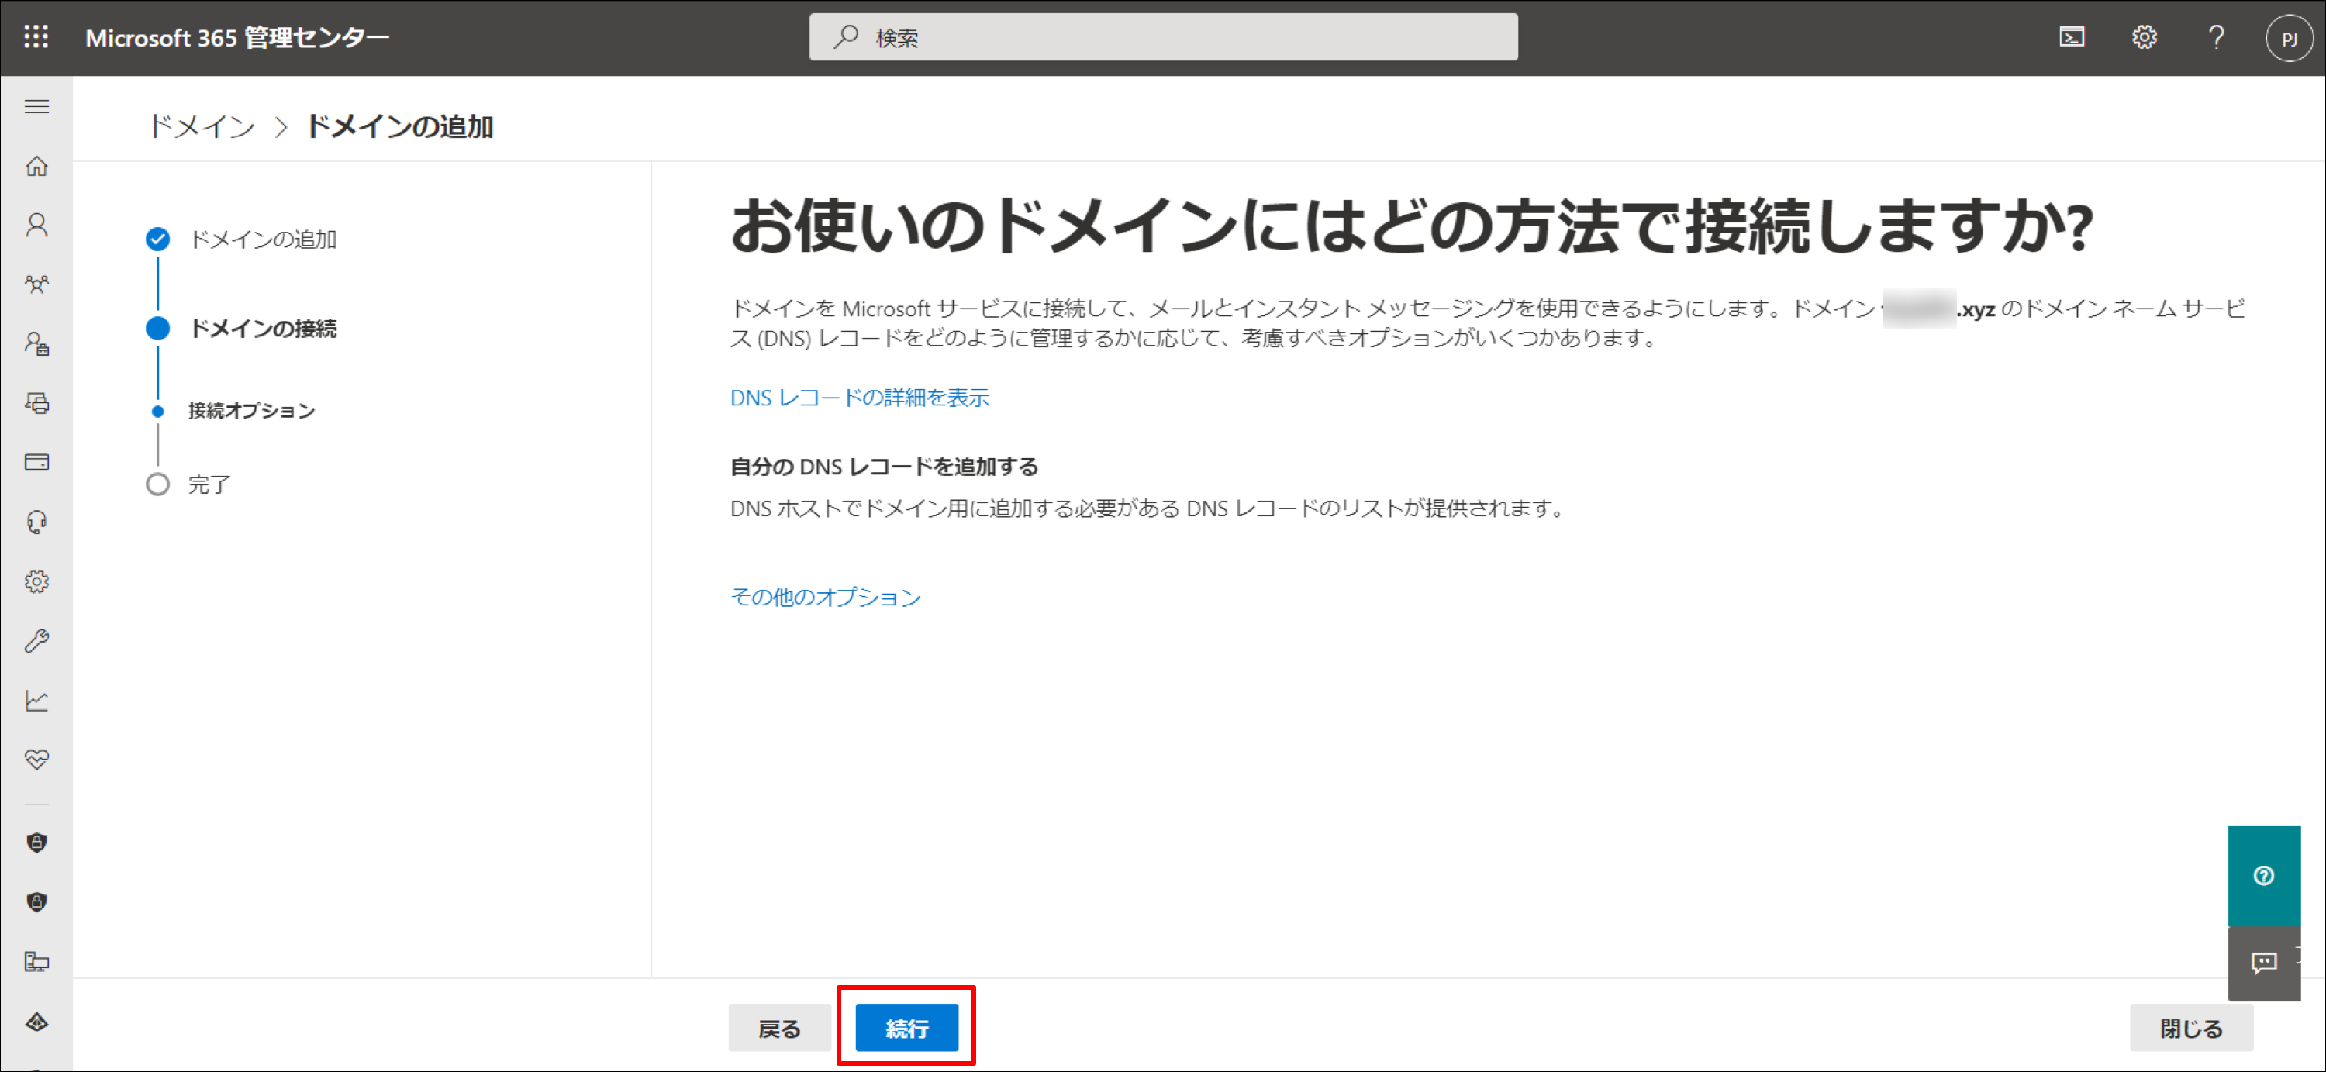Open Roles via the person-with-lock sidebar icon
2326x1072 pixels.
[x=37, y=344]
